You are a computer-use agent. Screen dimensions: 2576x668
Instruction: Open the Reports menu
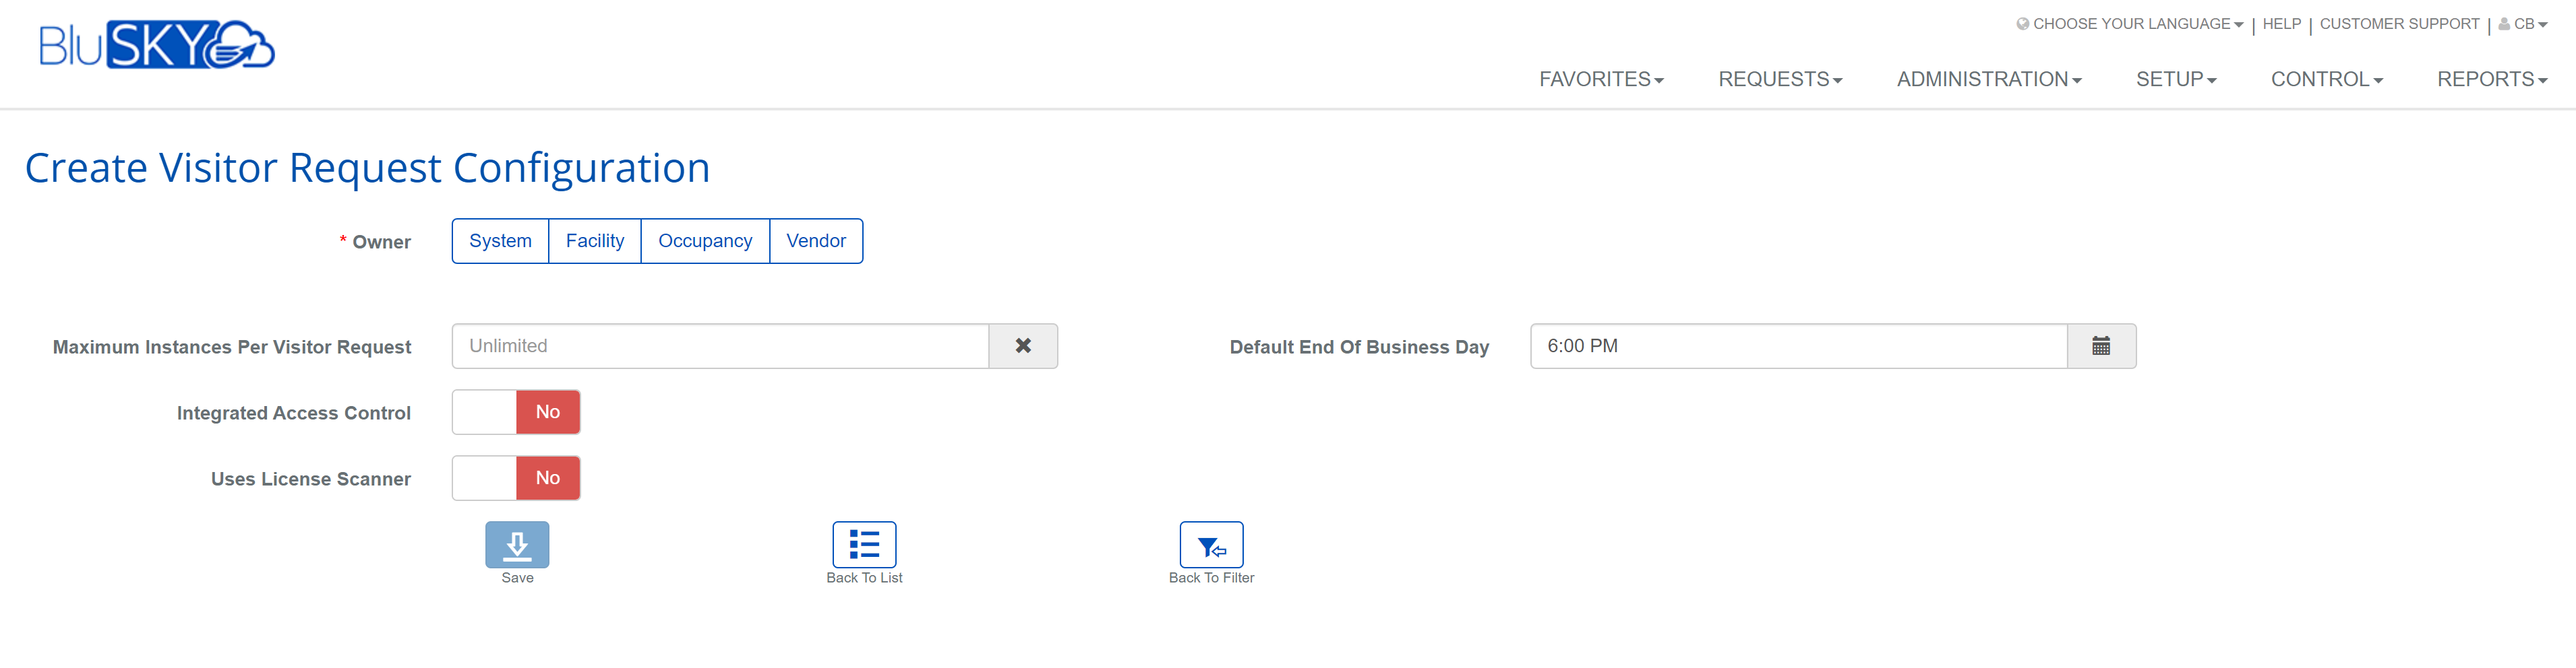pos(2492,80)
